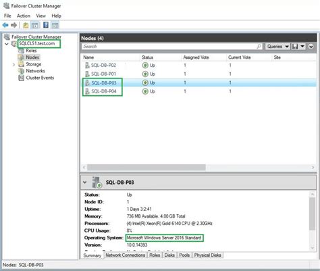The width and height of the screenshot is (320, 271).
Task: Sort by the Status column header
Action: 147,57
